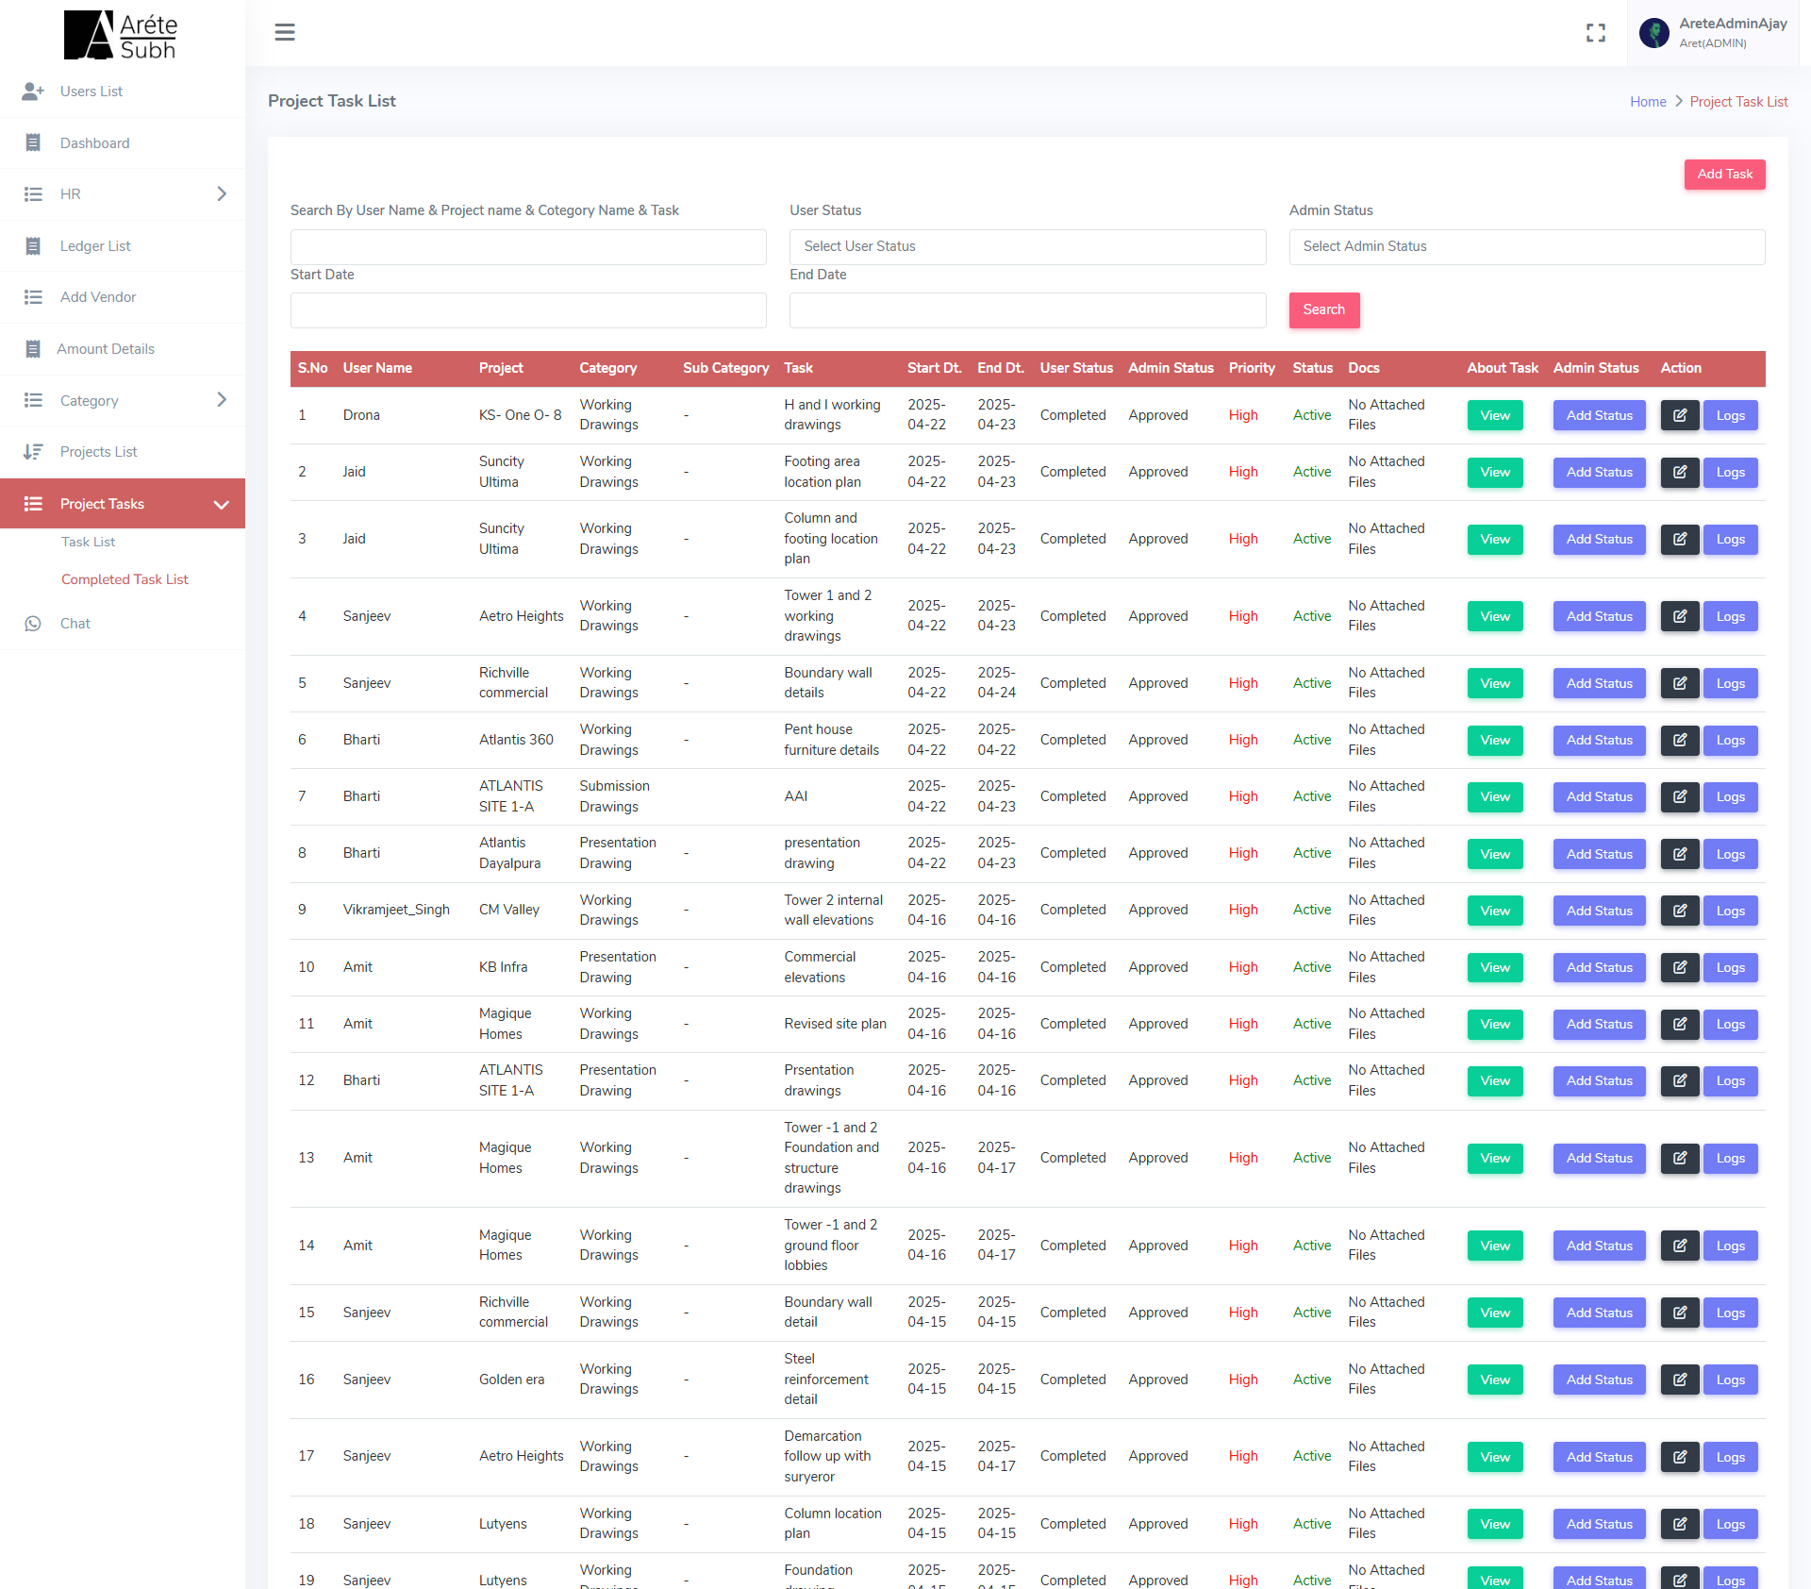
Task: Enter fullscreen mode via the expand icon
Action: [1595, 33]
